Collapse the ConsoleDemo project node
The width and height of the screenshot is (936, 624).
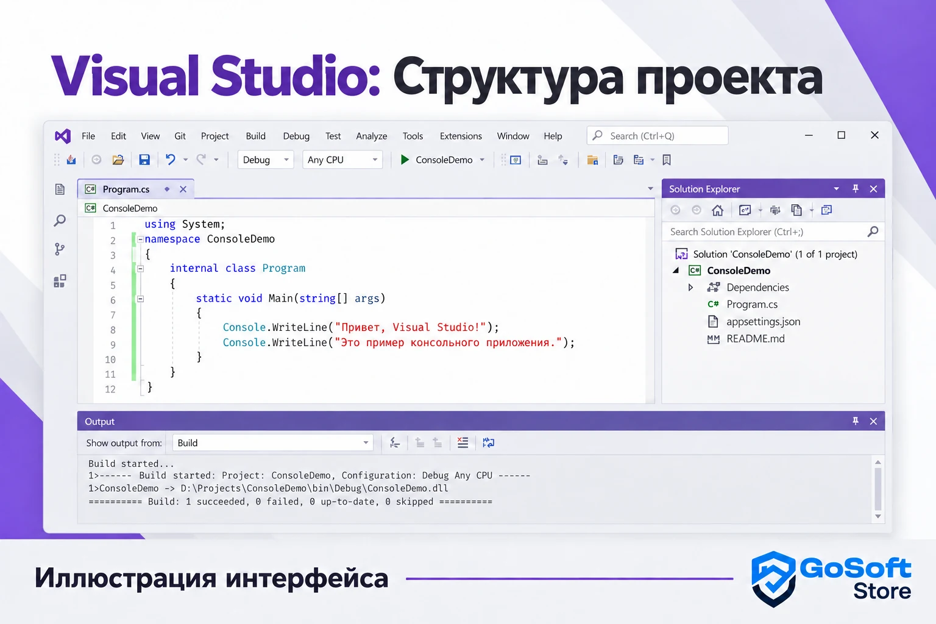coord(676,271)
